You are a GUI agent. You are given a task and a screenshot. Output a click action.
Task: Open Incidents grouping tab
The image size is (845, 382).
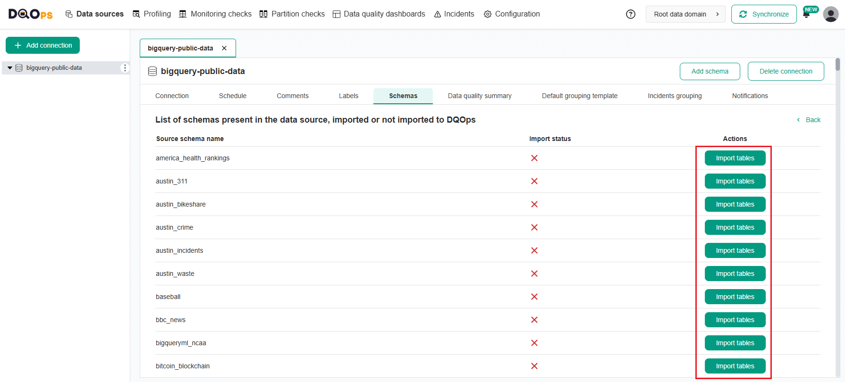675,96
